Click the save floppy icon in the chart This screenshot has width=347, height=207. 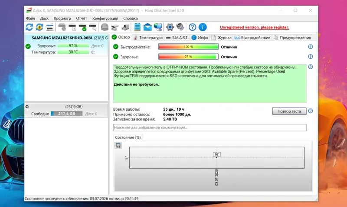click(x=118, y=145)
